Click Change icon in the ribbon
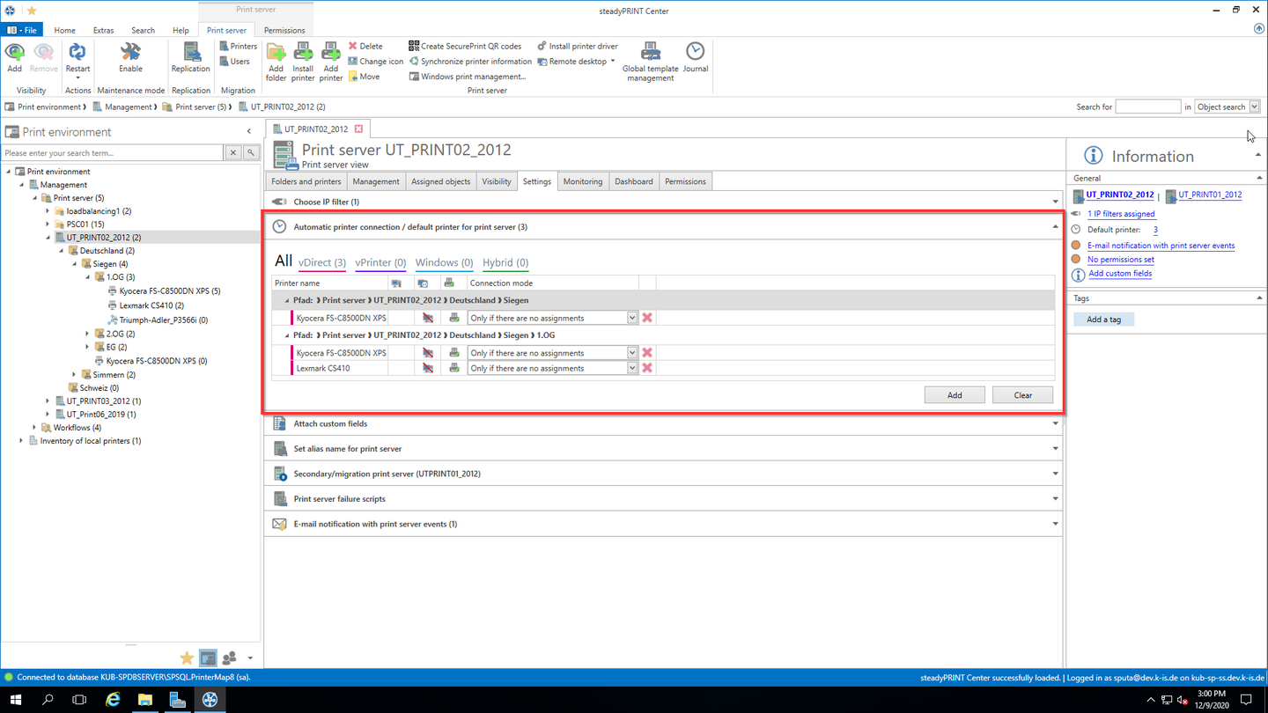Viewport: 1268px width, 713px height. pos(376,62)
